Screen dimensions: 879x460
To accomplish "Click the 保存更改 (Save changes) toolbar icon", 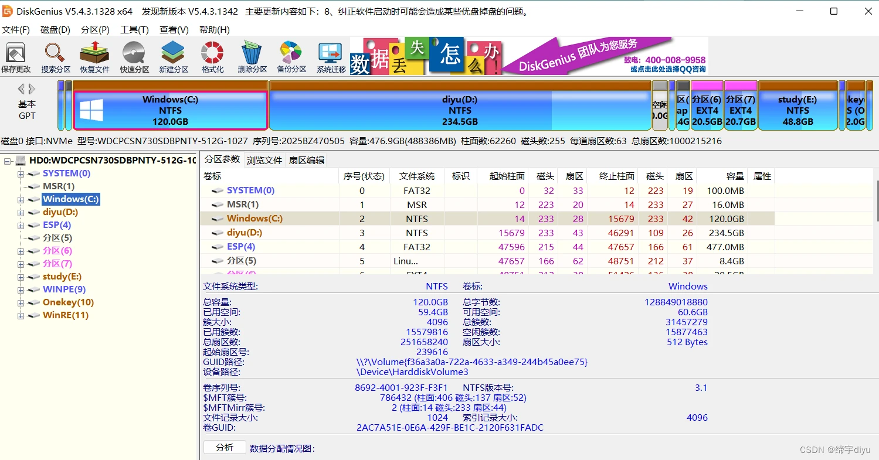I will coord(16,57).
